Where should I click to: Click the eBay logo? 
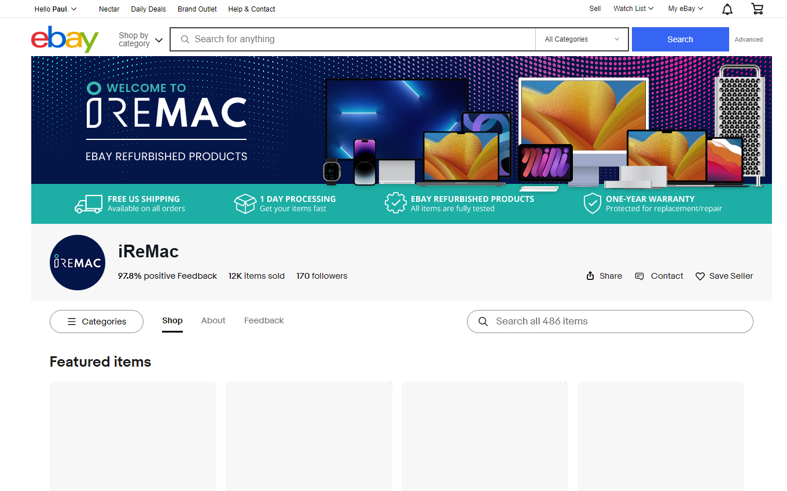65,39
